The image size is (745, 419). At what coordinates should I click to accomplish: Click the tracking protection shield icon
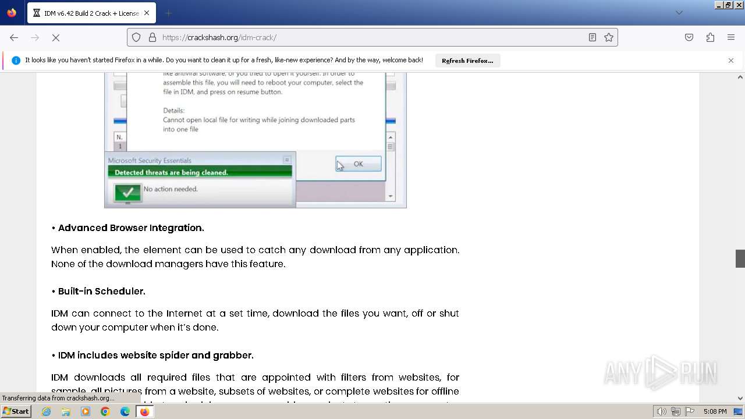(x=136, y=37)
